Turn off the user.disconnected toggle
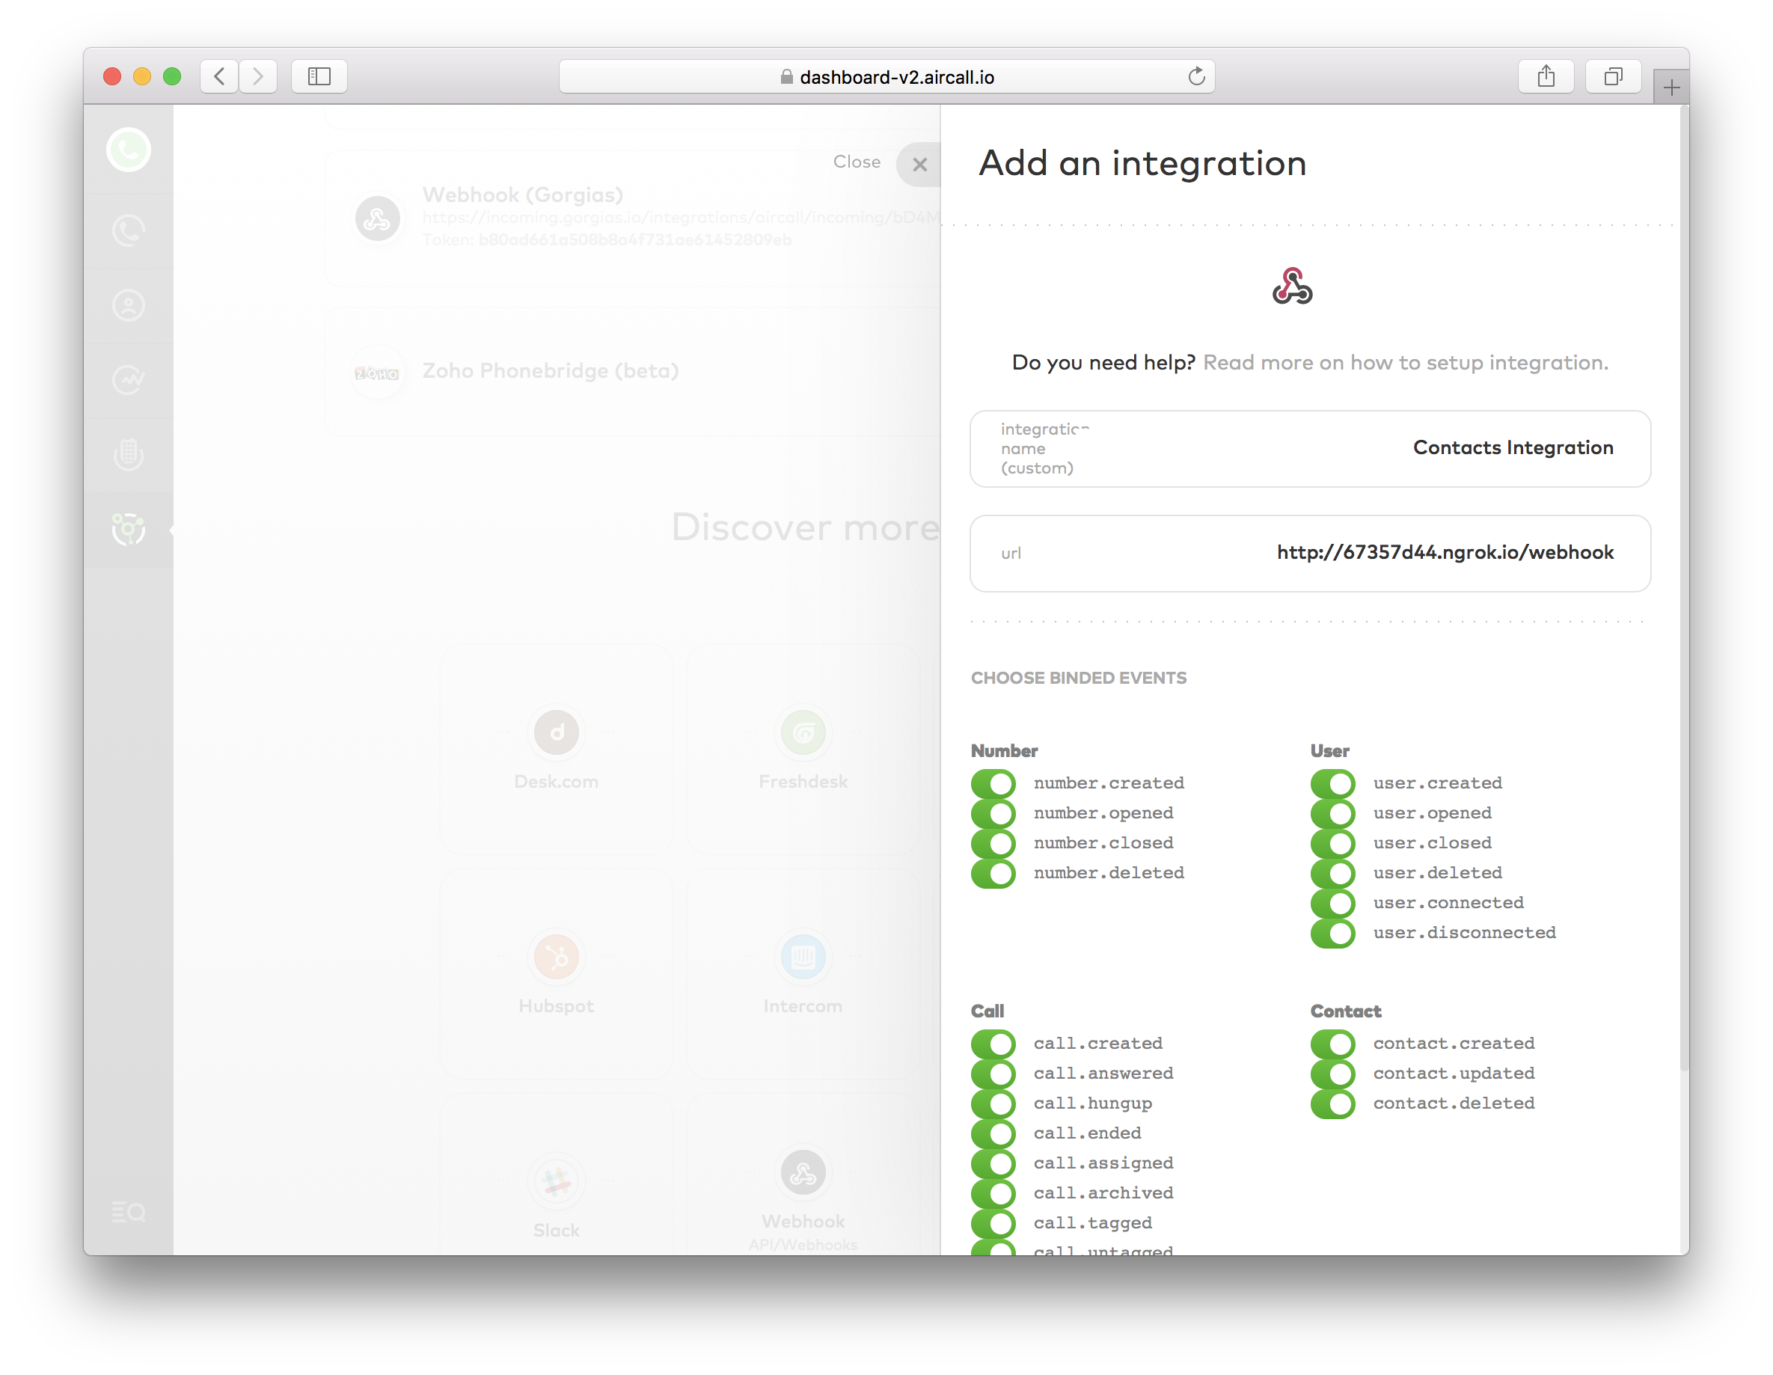 point(1332,932)
